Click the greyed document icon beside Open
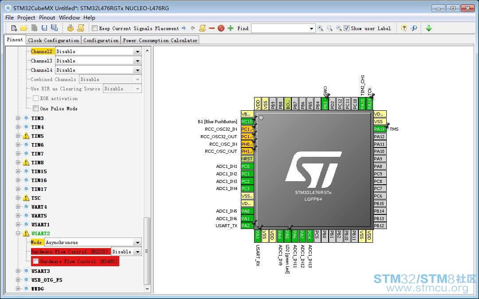Viewport: 479px width, 299px height. pyautogui.click(x=34, y=28)
